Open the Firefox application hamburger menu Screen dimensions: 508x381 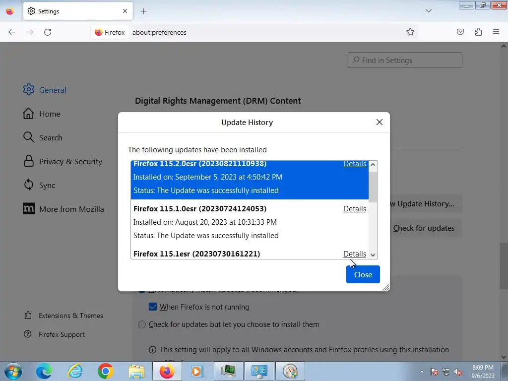coord(496,32)
